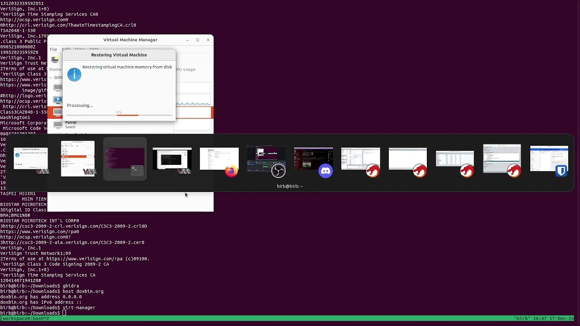Click tmux clock '16:47 17-Dec-24'
The image size is (580, 326).
pos(554,319)
